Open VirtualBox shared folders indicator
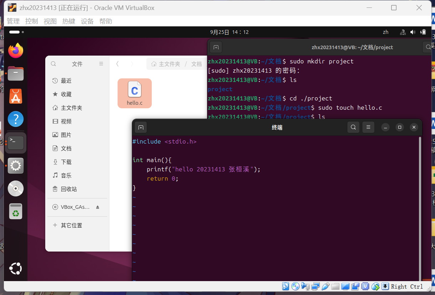Image resolution: width=435 pixels, height=295 pixels. coord(335,286)
